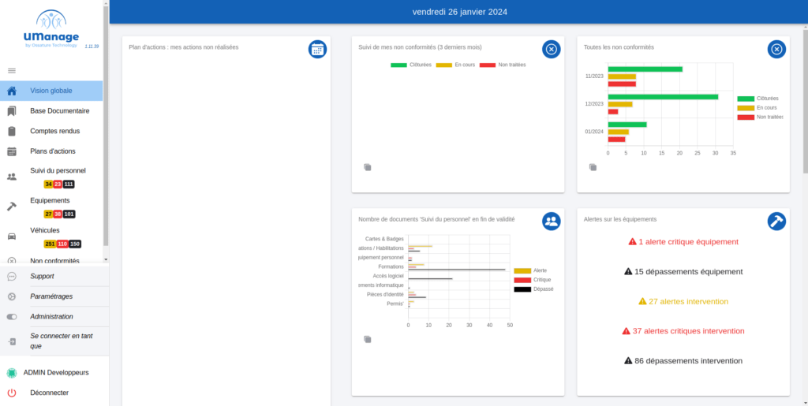
Task: Click green Clôturées bar for 12/2023
Action: 663,97
